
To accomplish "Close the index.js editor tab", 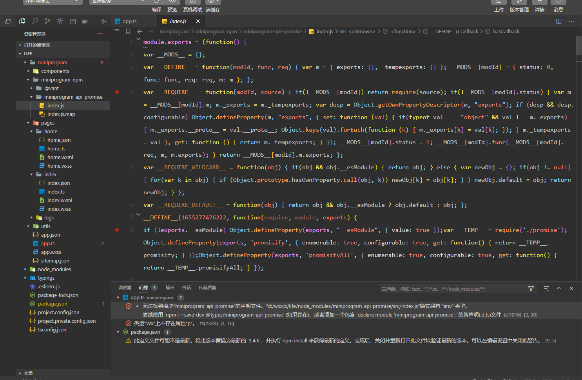I will tap(198, 21).
